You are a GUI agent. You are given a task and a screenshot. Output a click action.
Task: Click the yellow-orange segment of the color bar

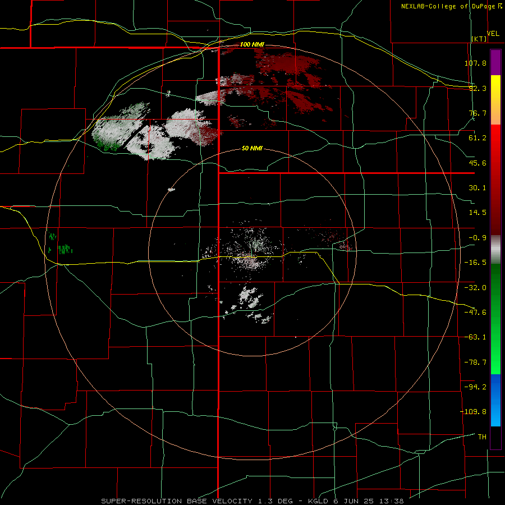coord(495,100)
